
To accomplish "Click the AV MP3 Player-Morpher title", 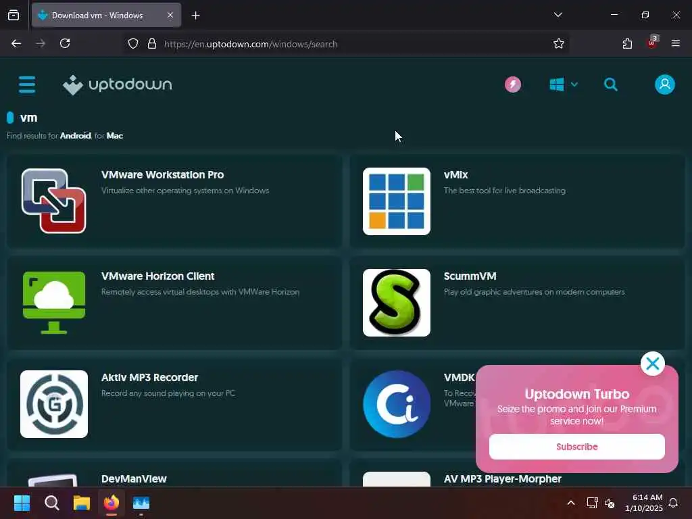I will (503, 479).
